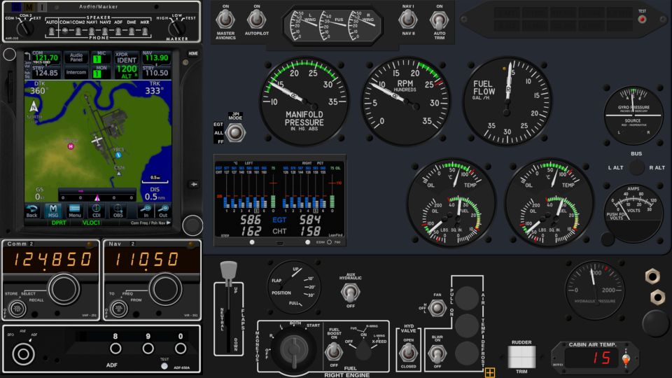This screenshot has width=672, height=378.
Task: Click the aircraft symbol on the GPS map
Action: click(97, 140)
